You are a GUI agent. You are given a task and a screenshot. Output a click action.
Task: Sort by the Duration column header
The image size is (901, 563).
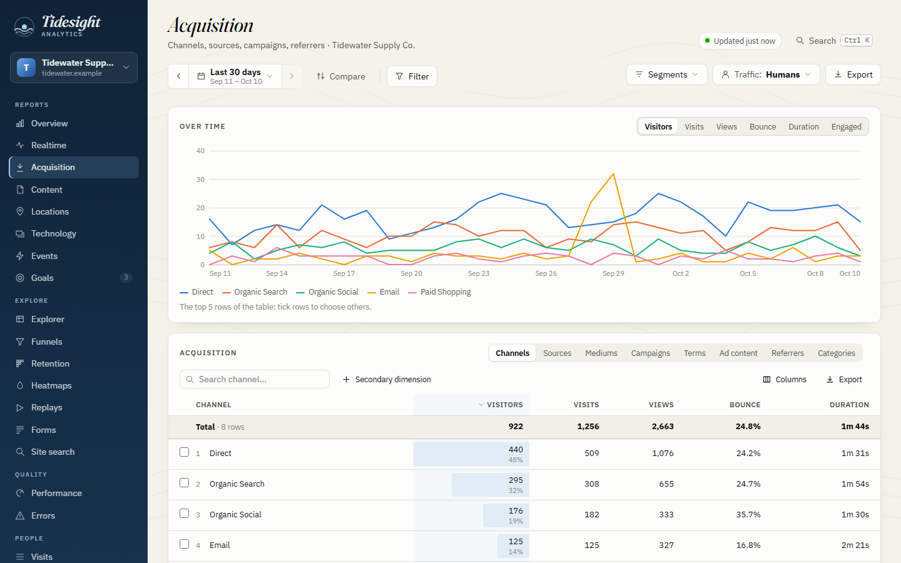(x=849, y=405)
